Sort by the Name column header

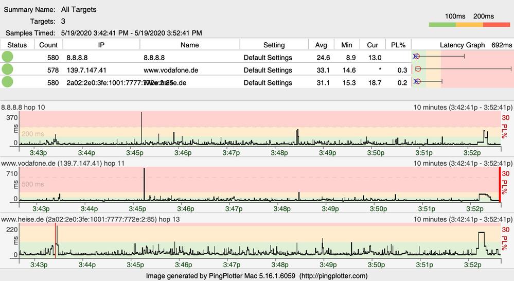[x=190, y=45]
